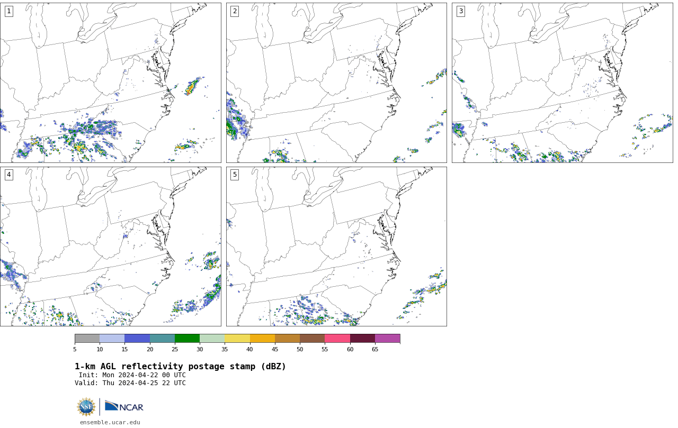Viewport: 678px width, 428px height.
Task: Click the panel number 5 label
Action: (235, 175)
